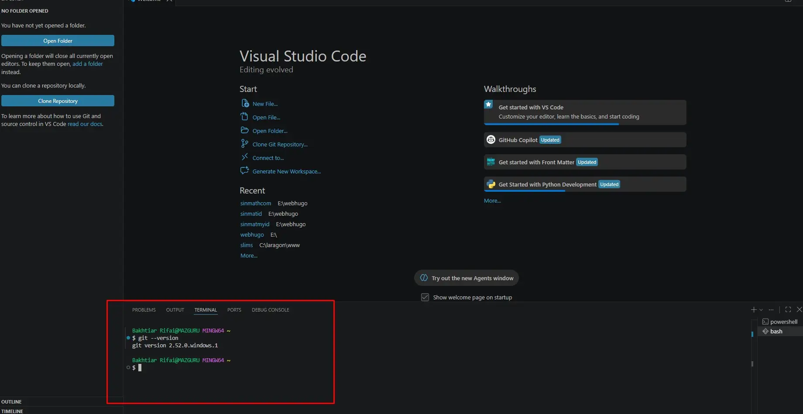Click the Front Matter walkthrough icon

tap(491, 162)
